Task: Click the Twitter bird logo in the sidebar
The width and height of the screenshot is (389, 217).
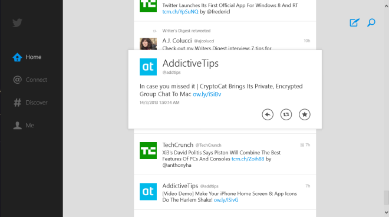Action: click(x=17, y=22)
